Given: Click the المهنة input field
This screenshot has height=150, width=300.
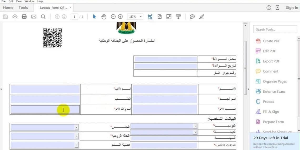Looking at the screenshot, I should pyautogui.click(x=164, y=138).
